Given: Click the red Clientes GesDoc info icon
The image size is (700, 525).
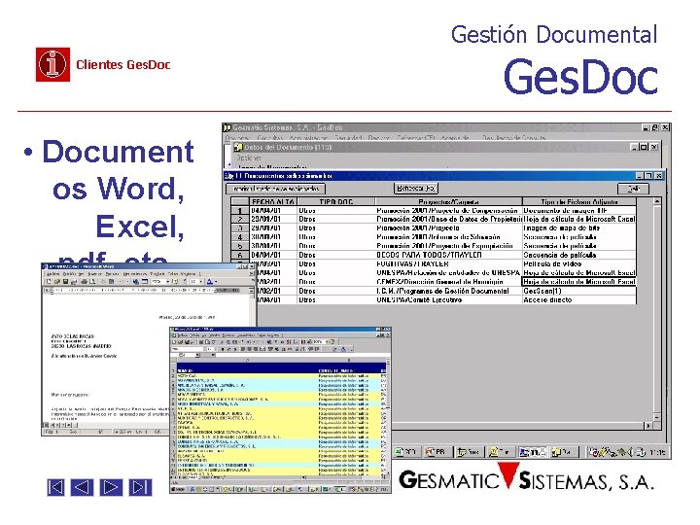Looking at the screenshot, I should (52, 64).
